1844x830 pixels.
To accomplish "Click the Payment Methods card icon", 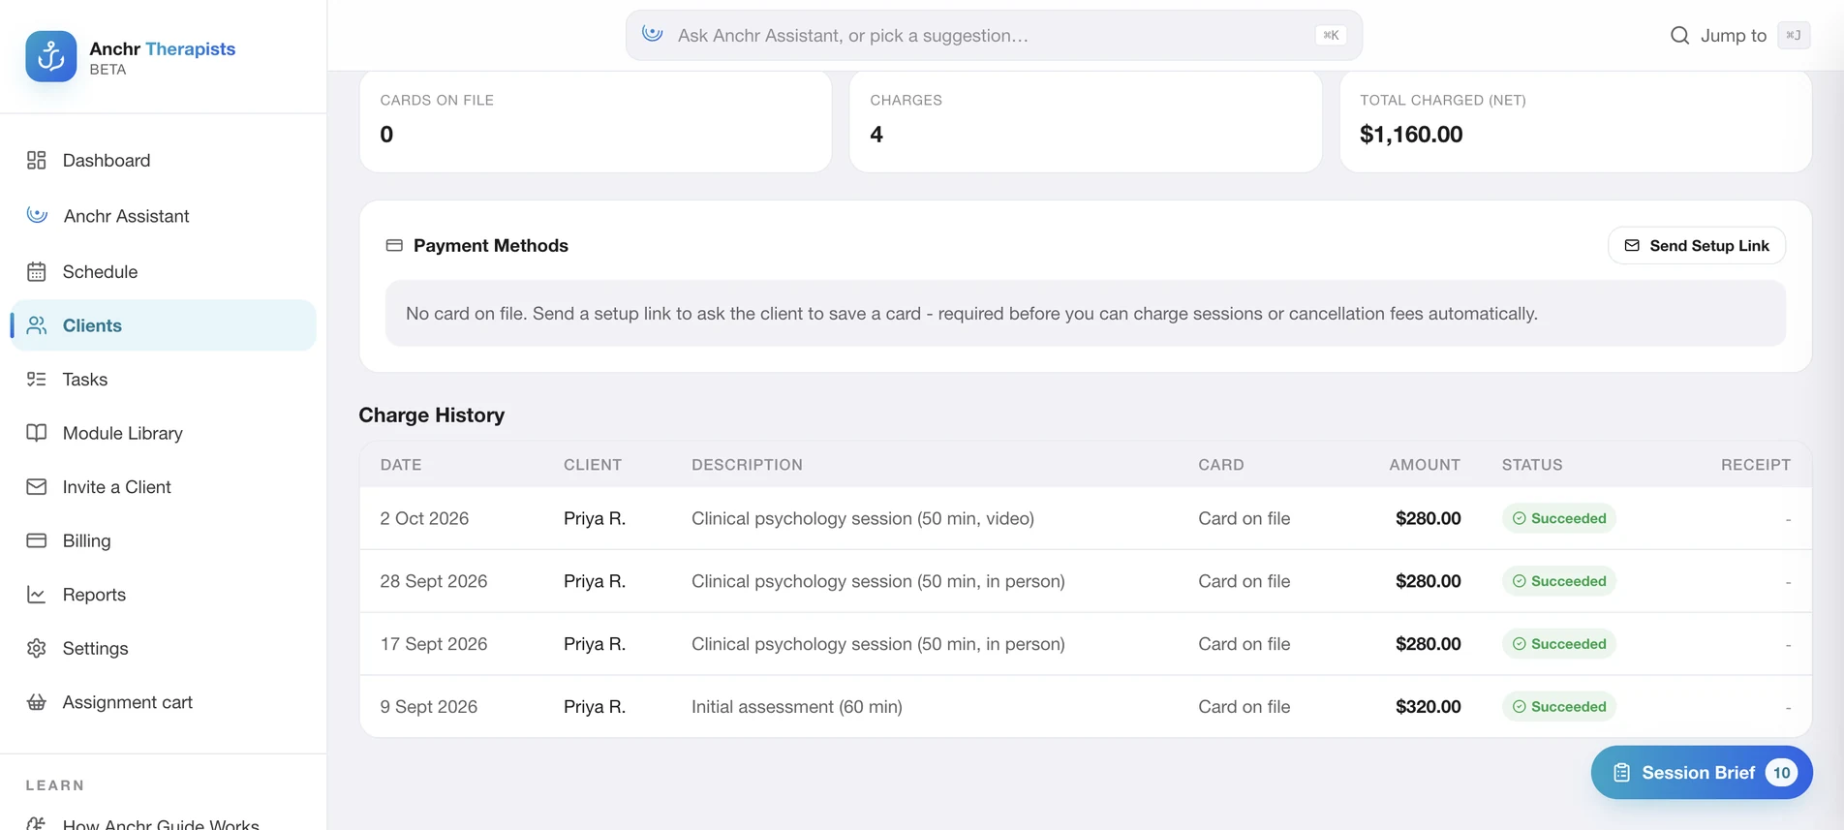I will [394, 245].
